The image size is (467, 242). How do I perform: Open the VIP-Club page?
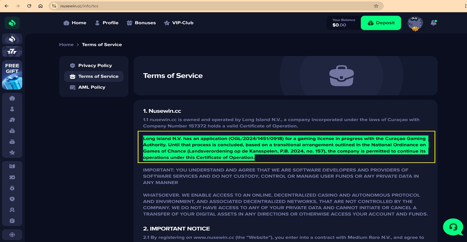tap(179, 23)
